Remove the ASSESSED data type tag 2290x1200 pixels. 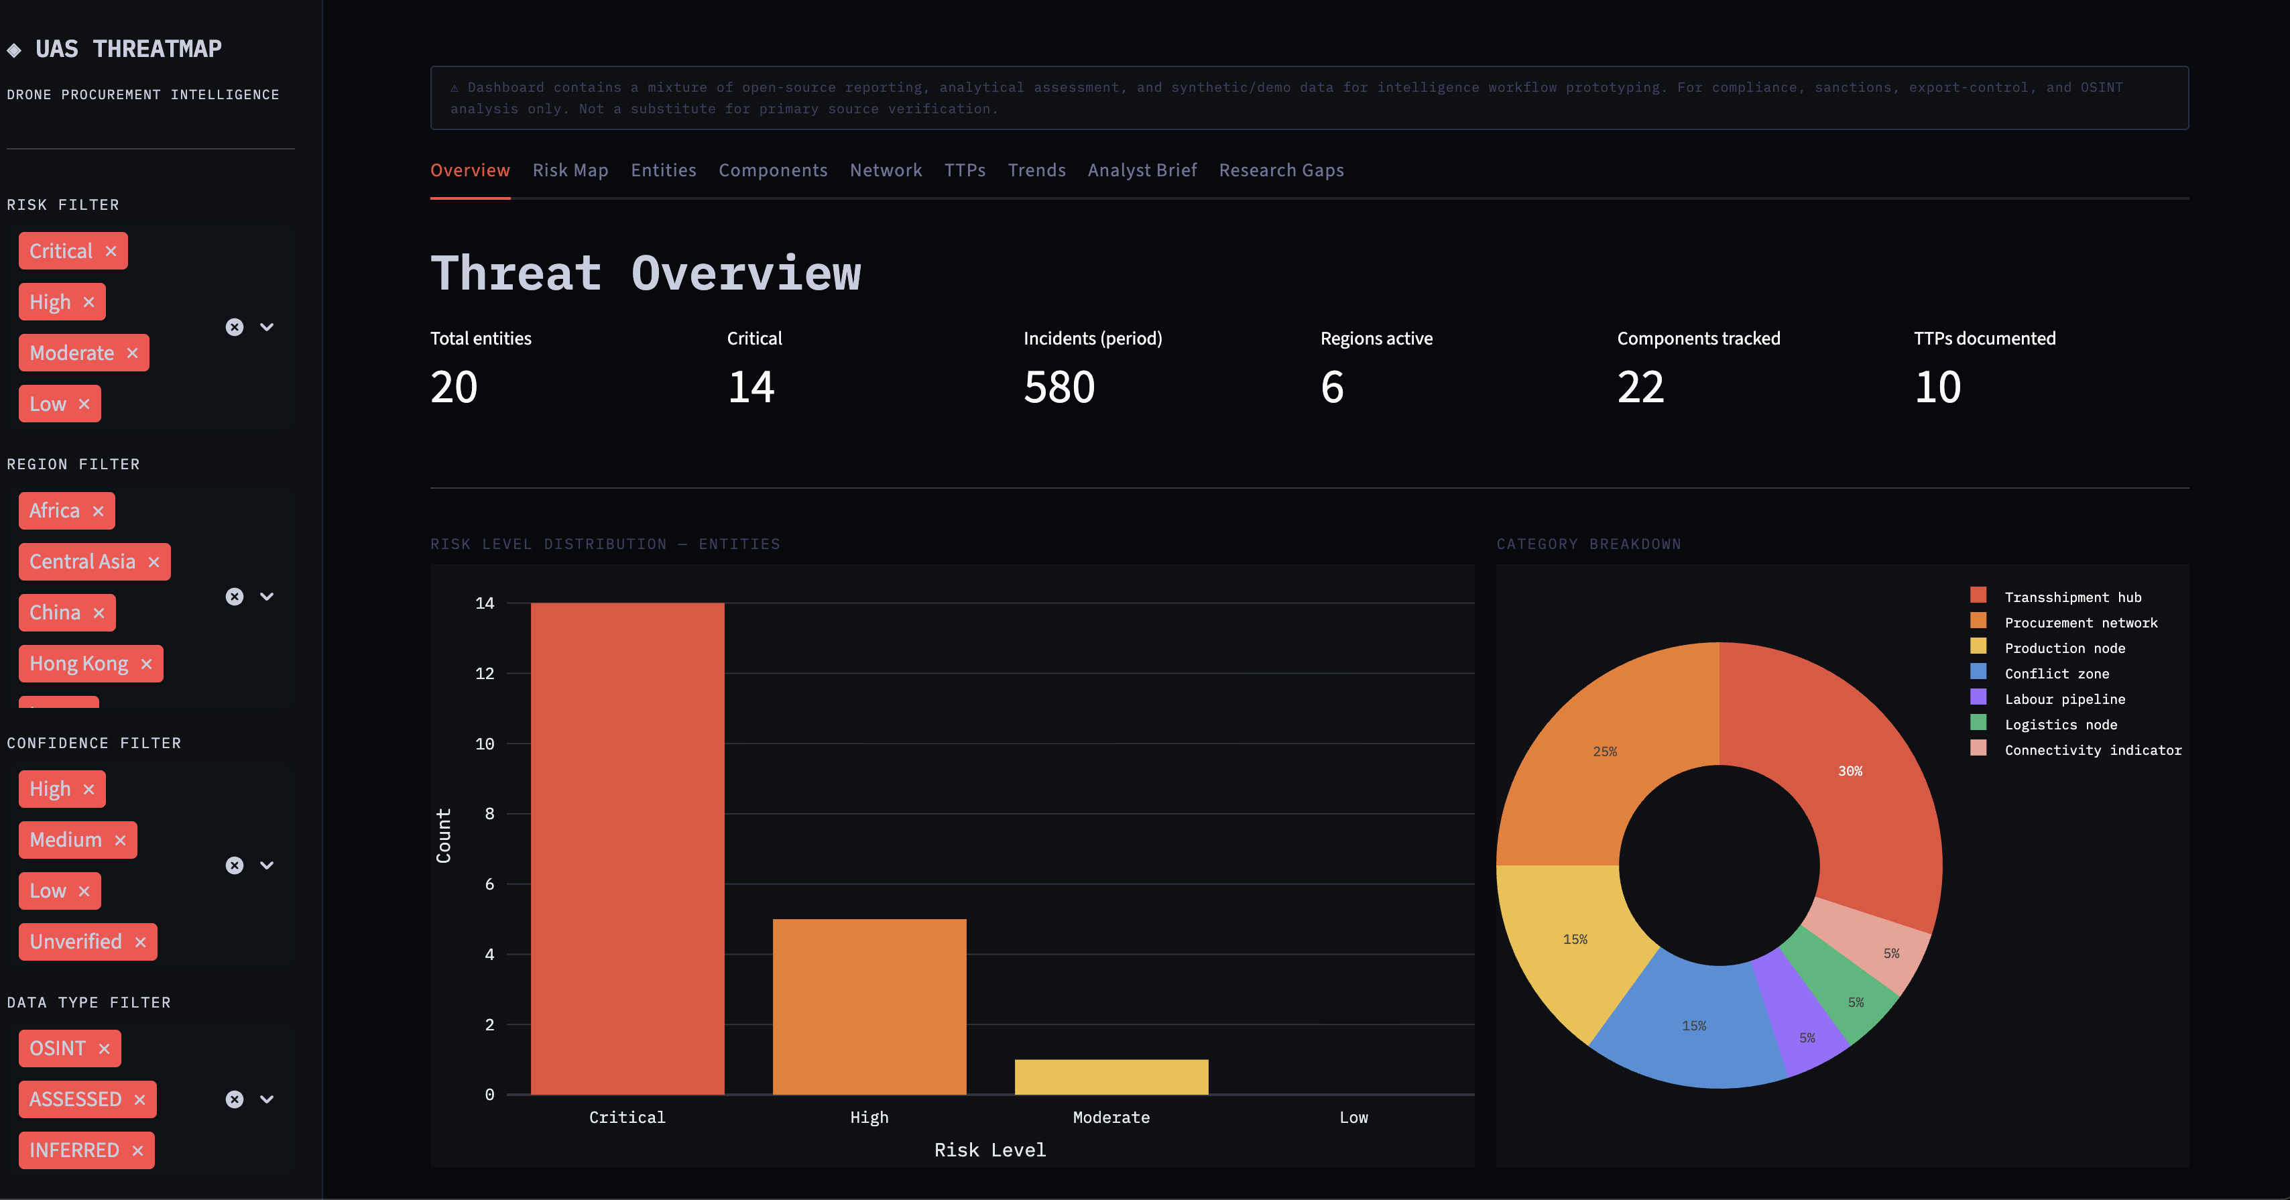click(139, 1099)
